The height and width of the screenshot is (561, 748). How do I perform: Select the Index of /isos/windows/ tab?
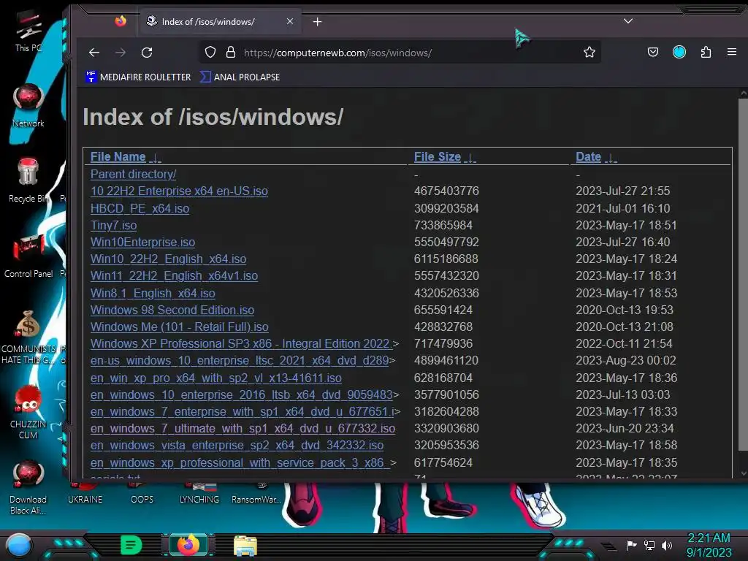220,21
